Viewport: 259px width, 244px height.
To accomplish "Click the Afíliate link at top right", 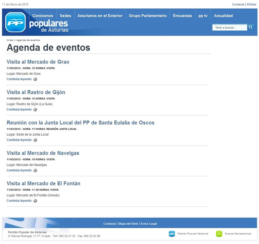I will [251, 4].
